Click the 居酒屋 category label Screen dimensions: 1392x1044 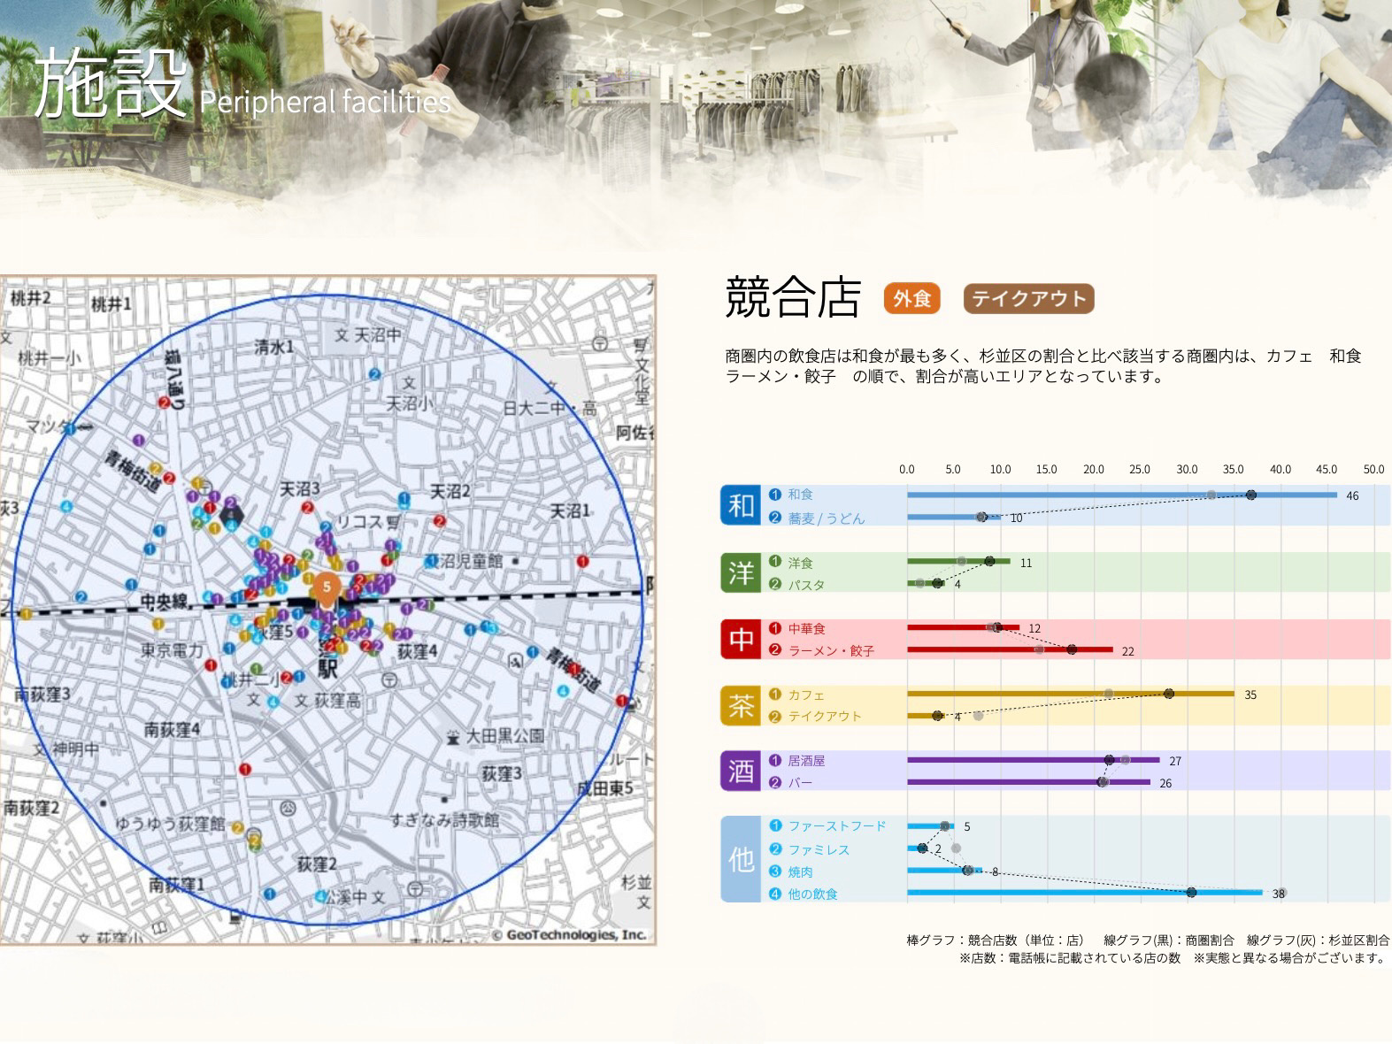(806, 761)
